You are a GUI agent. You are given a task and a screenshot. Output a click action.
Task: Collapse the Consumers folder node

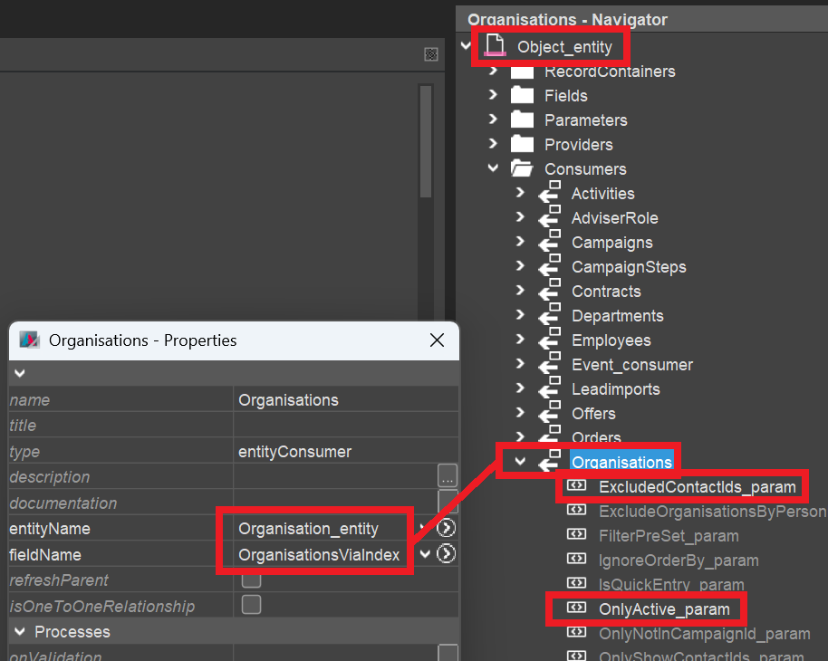point(493,168)
